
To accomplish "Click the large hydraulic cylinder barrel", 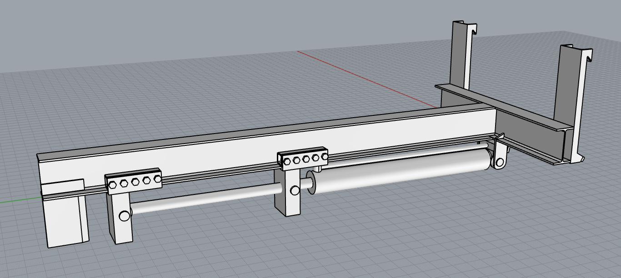I will click(400, 171).
